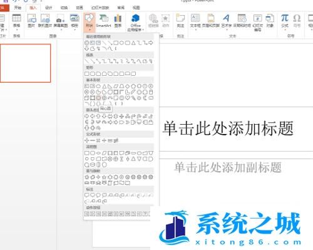Click the 单击此处添加标题 title placeholder
The image size is (313, 250).
pyautogui.click(x=228, y=128)
